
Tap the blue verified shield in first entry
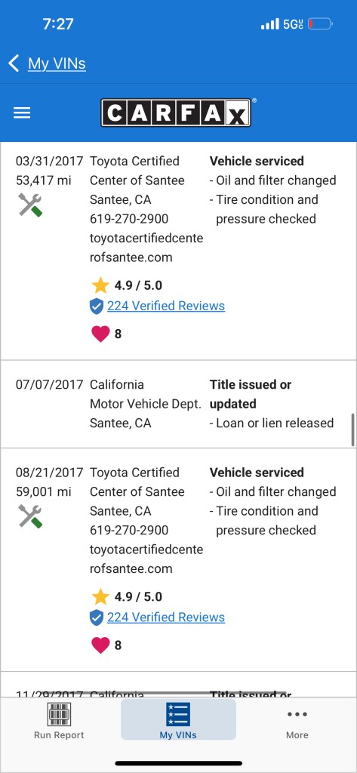coord(96,306)
